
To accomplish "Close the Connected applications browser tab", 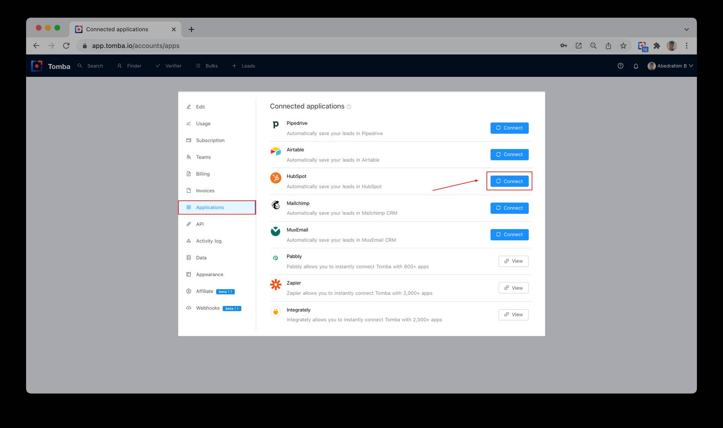I will (x=174, y=29).
